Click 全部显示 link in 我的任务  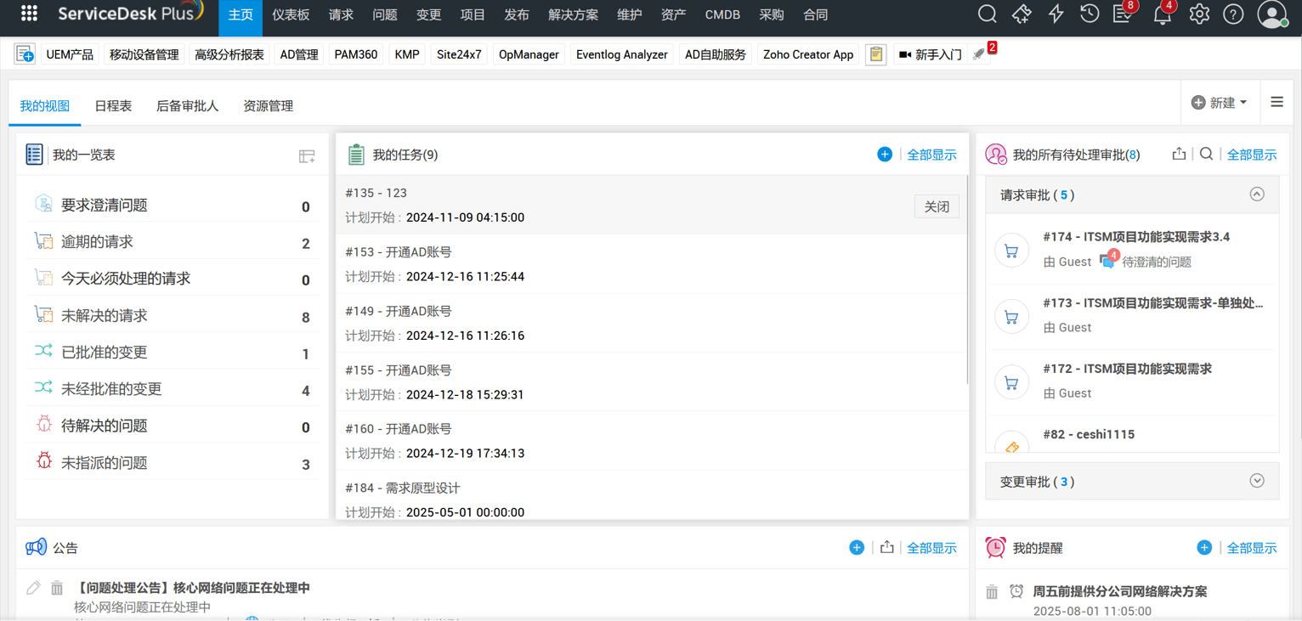coord(931,155)
